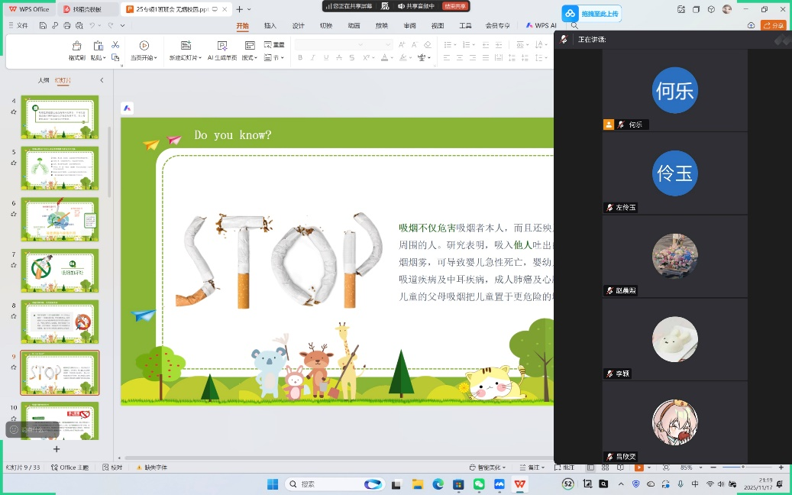This screenshot has height=495, width=792.
Task: Switch to the Outline (大纲) panel tab
Action: click(x=44, y=80)
